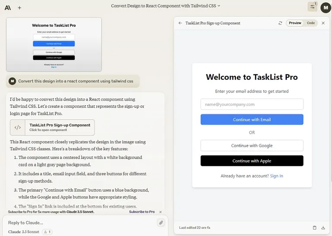Open the uploaded design image thumbnail

pos(54,44)
